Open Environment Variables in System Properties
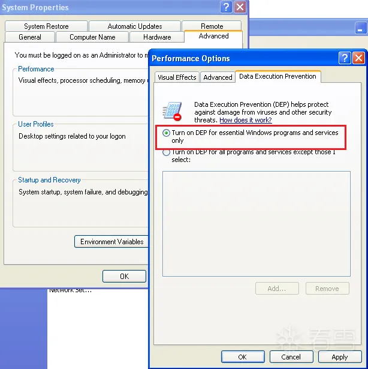The width and height of the screenshot is (368, 369). (x=111, y=241)
